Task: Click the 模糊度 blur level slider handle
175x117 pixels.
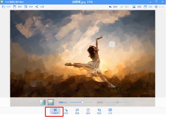Action: point(117,102)
